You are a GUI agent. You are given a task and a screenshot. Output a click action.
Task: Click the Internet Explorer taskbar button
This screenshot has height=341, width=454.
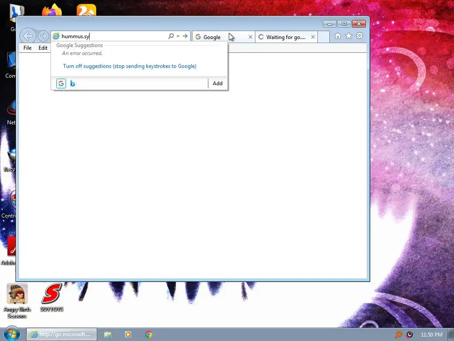pyautogui.click(x=61, y=334)
